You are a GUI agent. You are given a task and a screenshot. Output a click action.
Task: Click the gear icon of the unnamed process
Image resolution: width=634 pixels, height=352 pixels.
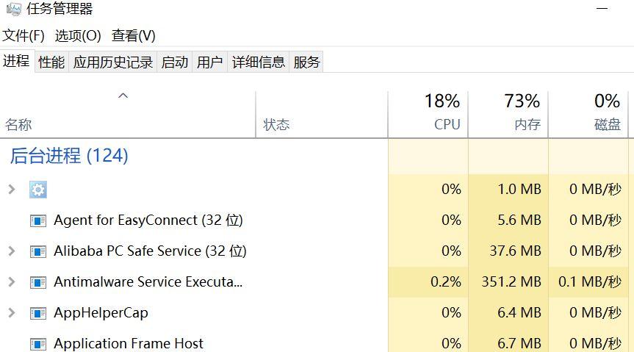[x=38, y=190]
